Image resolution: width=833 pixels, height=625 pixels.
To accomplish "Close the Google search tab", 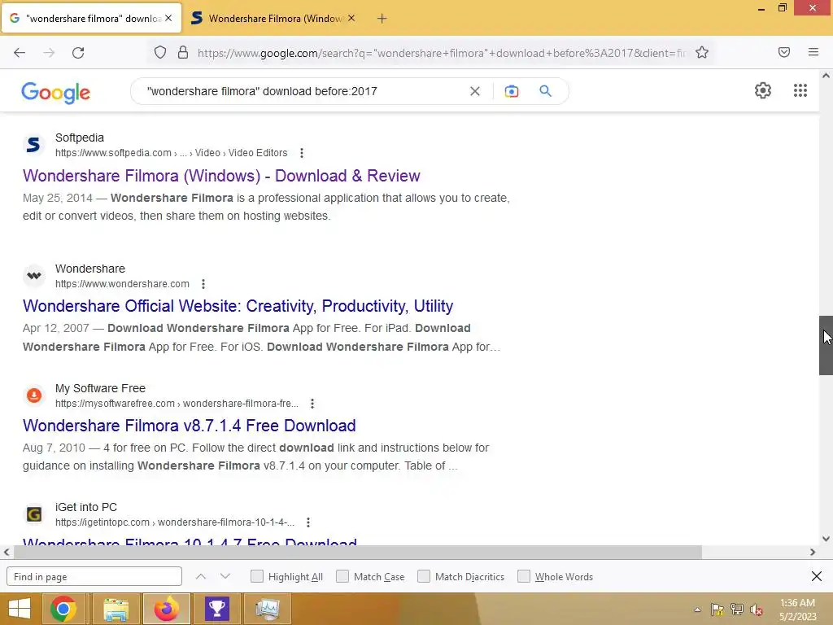I will pyautogui.click(x=168, y=18).
